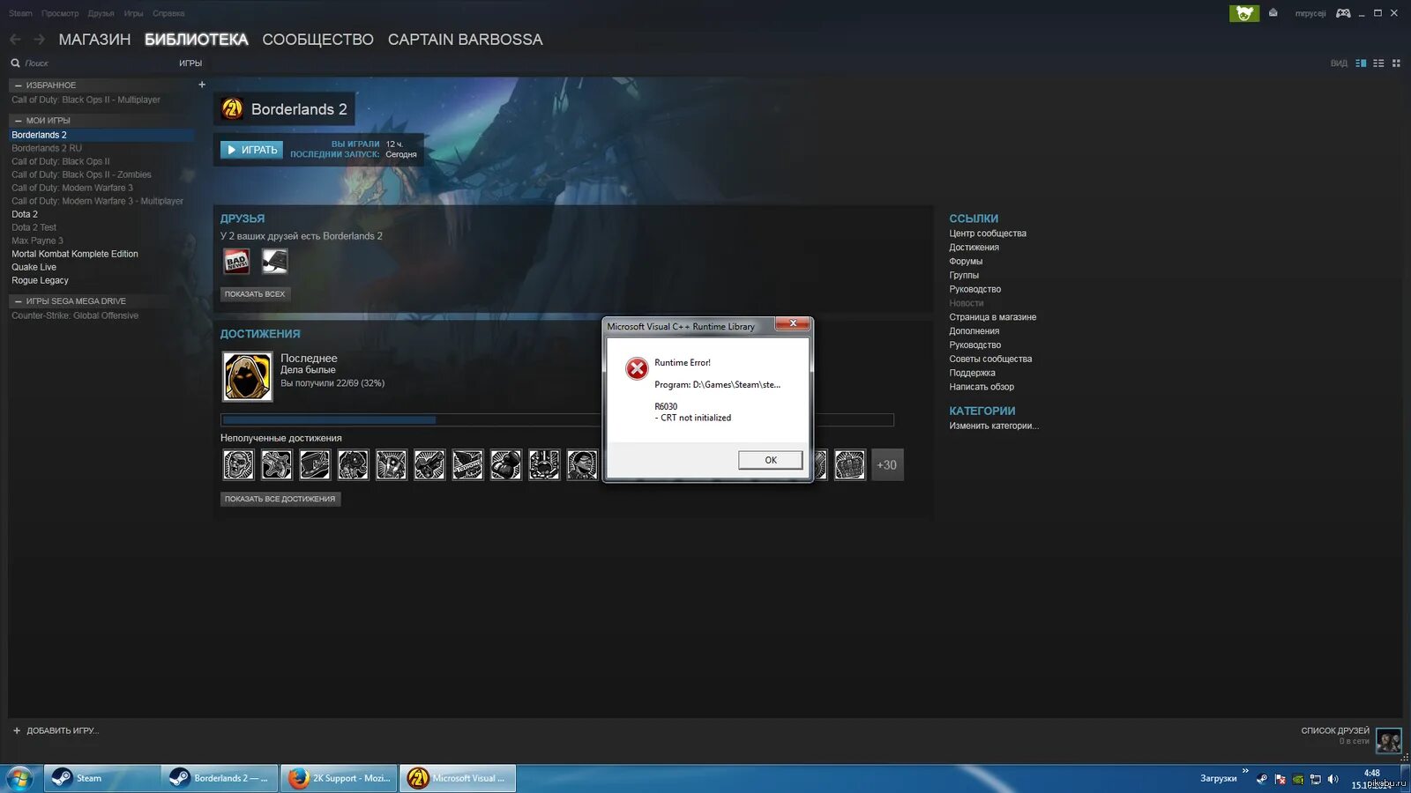This screenshot has height=793, width=1411.
Task: Open the inbox envelope icon
Action: (1273, 13)
